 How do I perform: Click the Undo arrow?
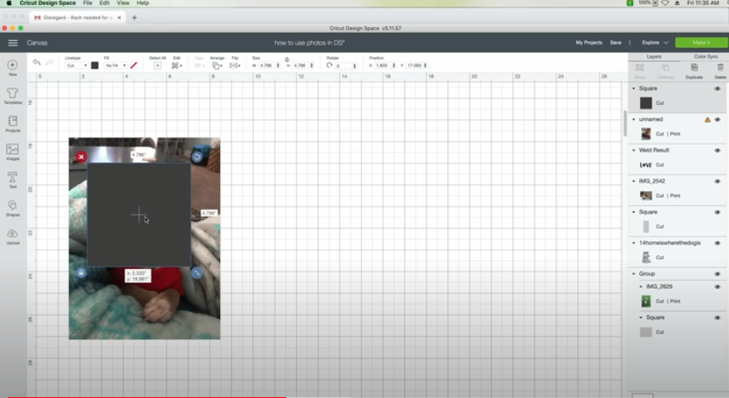click(x=37, y=62)
